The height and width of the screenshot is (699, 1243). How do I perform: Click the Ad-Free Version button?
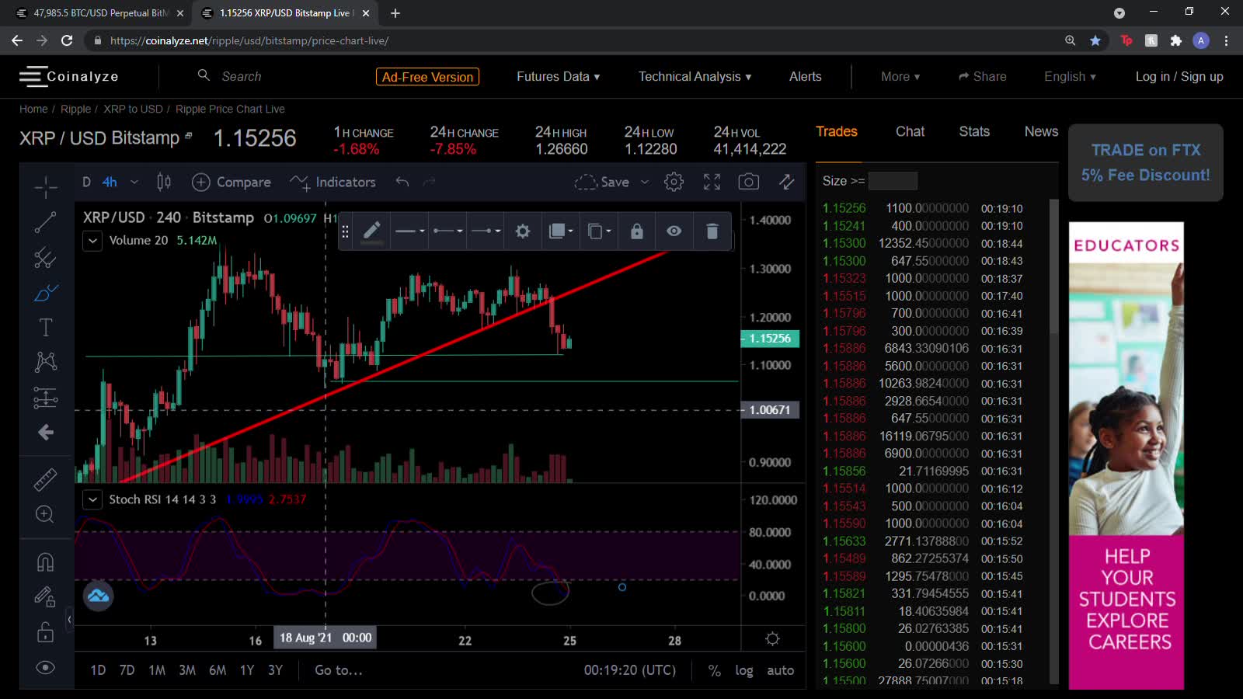pos(427,77)
